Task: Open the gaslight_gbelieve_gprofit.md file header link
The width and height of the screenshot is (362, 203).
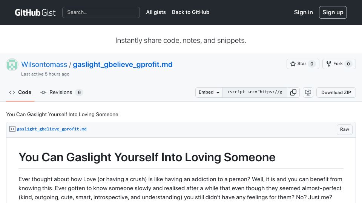Action: (x=52, y=129)
